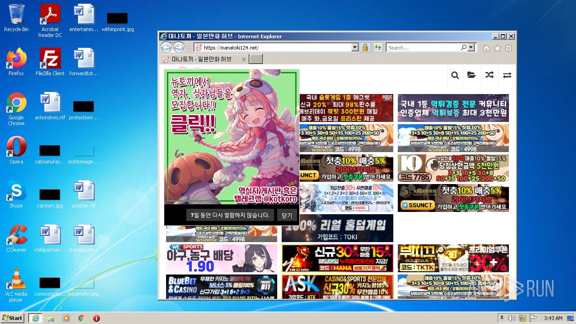Open the BLUEBET & CASINO banner

[x=221, y=287]
